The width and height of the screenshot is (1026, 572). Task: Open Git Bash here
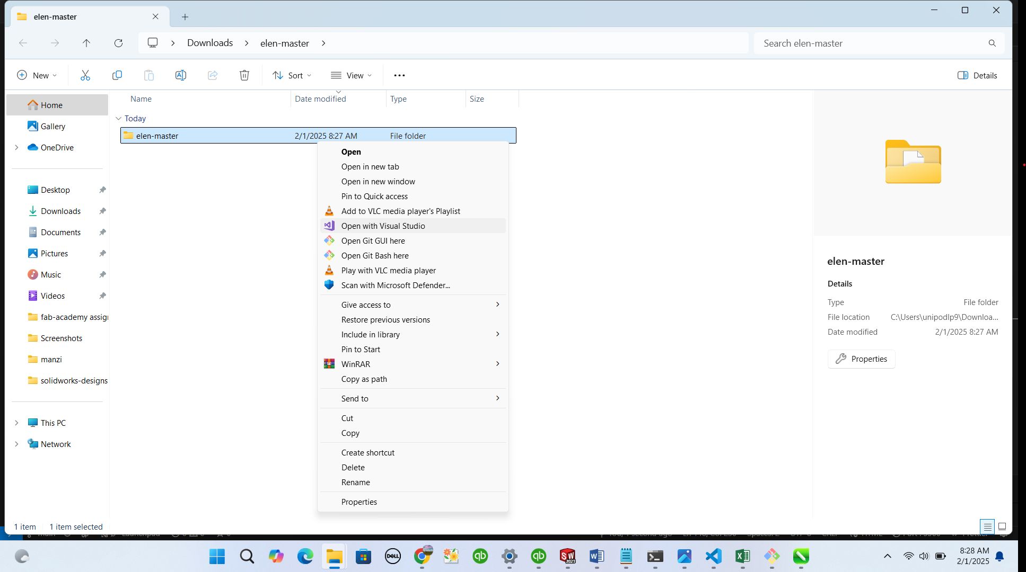(375, 255)
